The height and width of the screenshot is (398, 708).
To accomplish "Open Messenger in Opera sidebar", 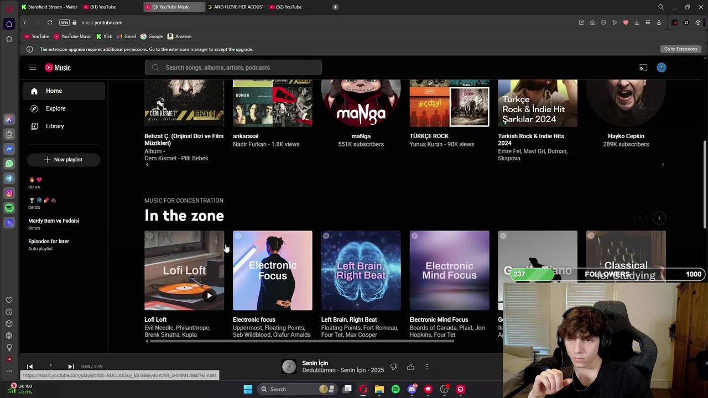I will pyautogui.click(x=9, y=149).
